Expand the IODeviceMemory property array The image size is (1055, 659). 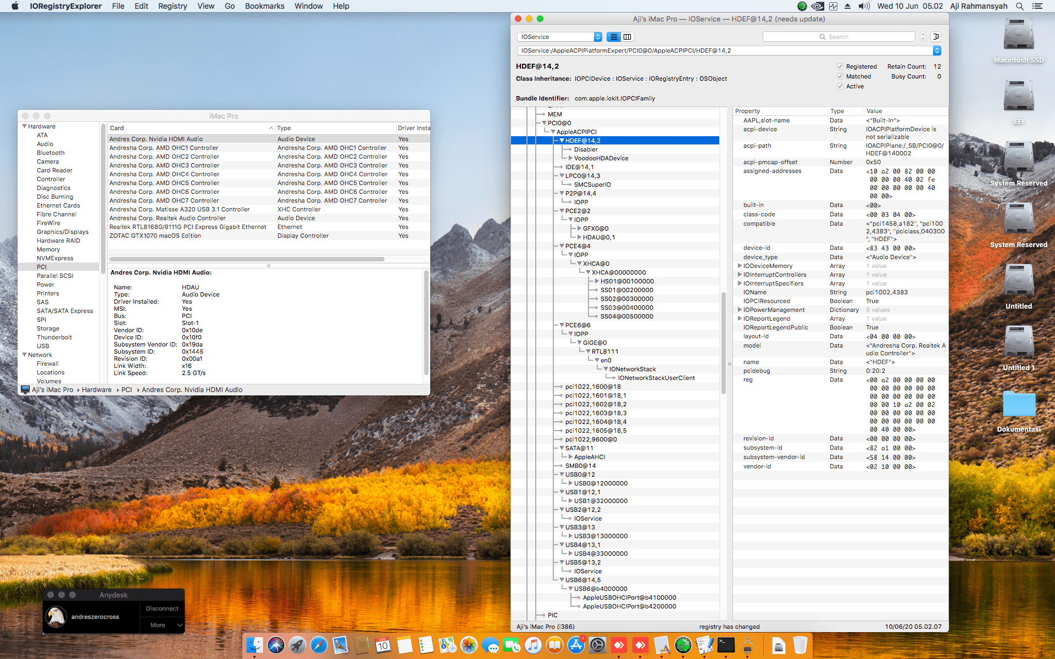(740, 266)
